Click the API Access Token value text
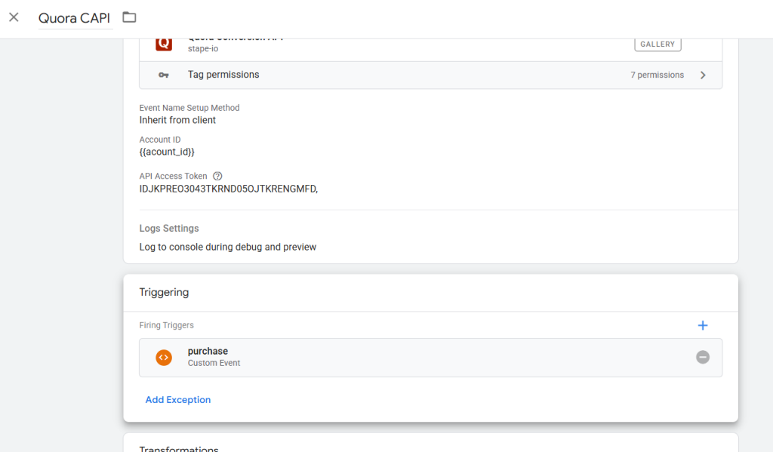Image resolution: width=773 pixels, height=452 pixels. 228,189
